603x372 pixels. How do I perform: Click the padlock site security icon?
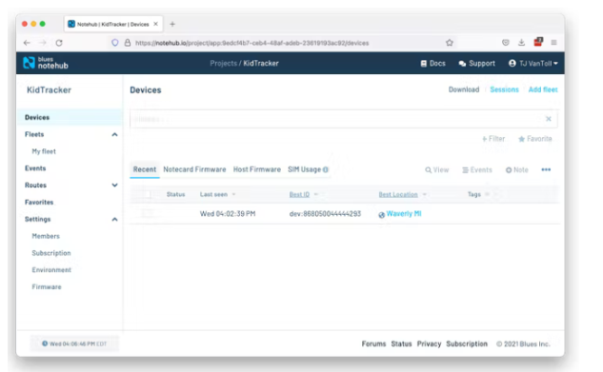(128, 43)
